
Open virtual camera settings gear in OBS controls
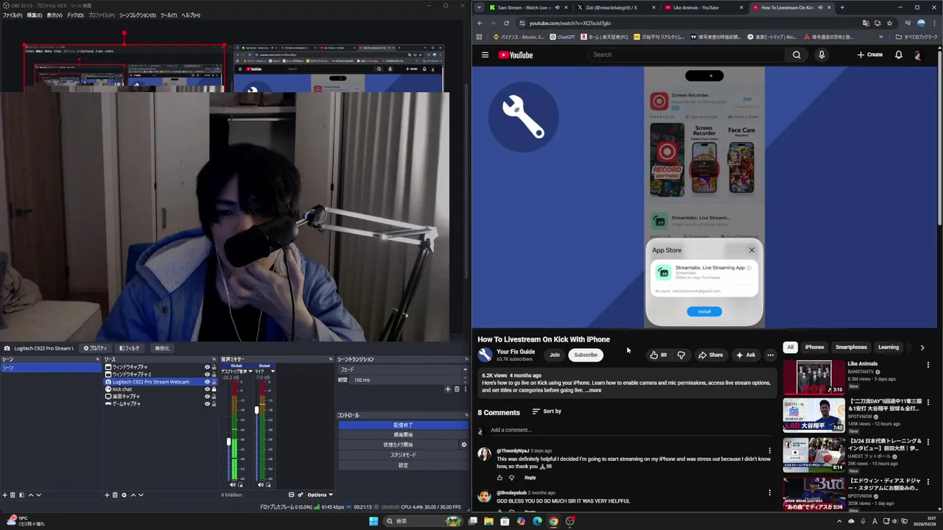(463, 445)
